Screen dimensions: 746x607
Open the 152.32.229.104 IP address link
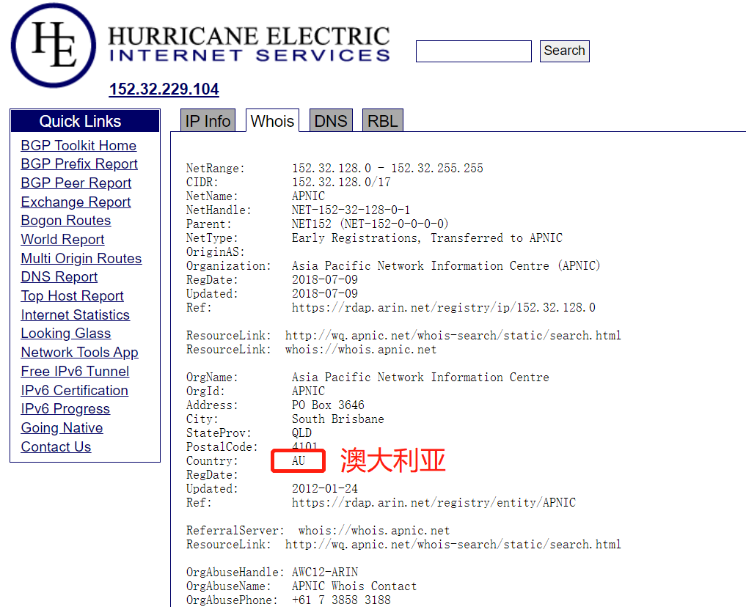pyautogui.click(x=164, y=89)
